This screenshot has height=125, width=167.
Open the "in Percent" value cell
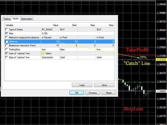tap(50, 37)
